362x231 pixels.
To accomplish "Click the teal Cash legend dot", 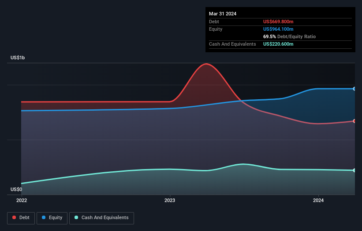I will tap(76, 217).
